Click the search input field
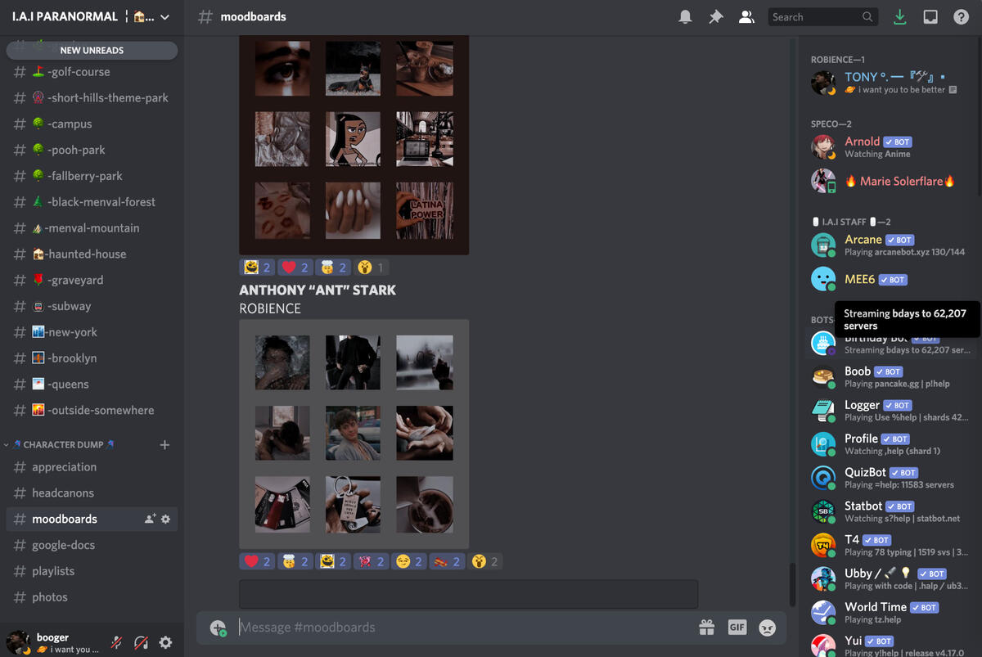The width and height of the screenshot is (982, 657). 814,17
